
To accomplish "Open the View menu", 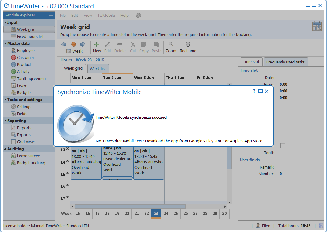I will (x=88, y=15).
